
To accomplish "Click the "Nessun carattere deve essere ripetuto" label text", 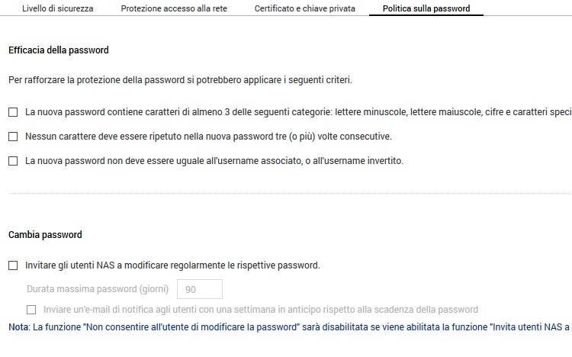I will click(x=208, y=137).
